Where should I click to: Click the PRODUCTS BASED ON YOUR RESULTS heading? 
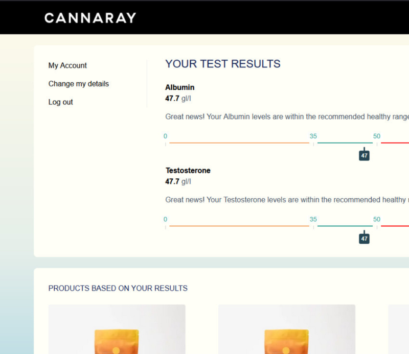118,288
